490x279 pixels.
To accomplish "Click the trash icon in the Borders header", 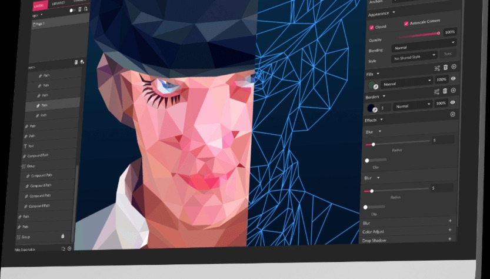I will coord(445,91).
